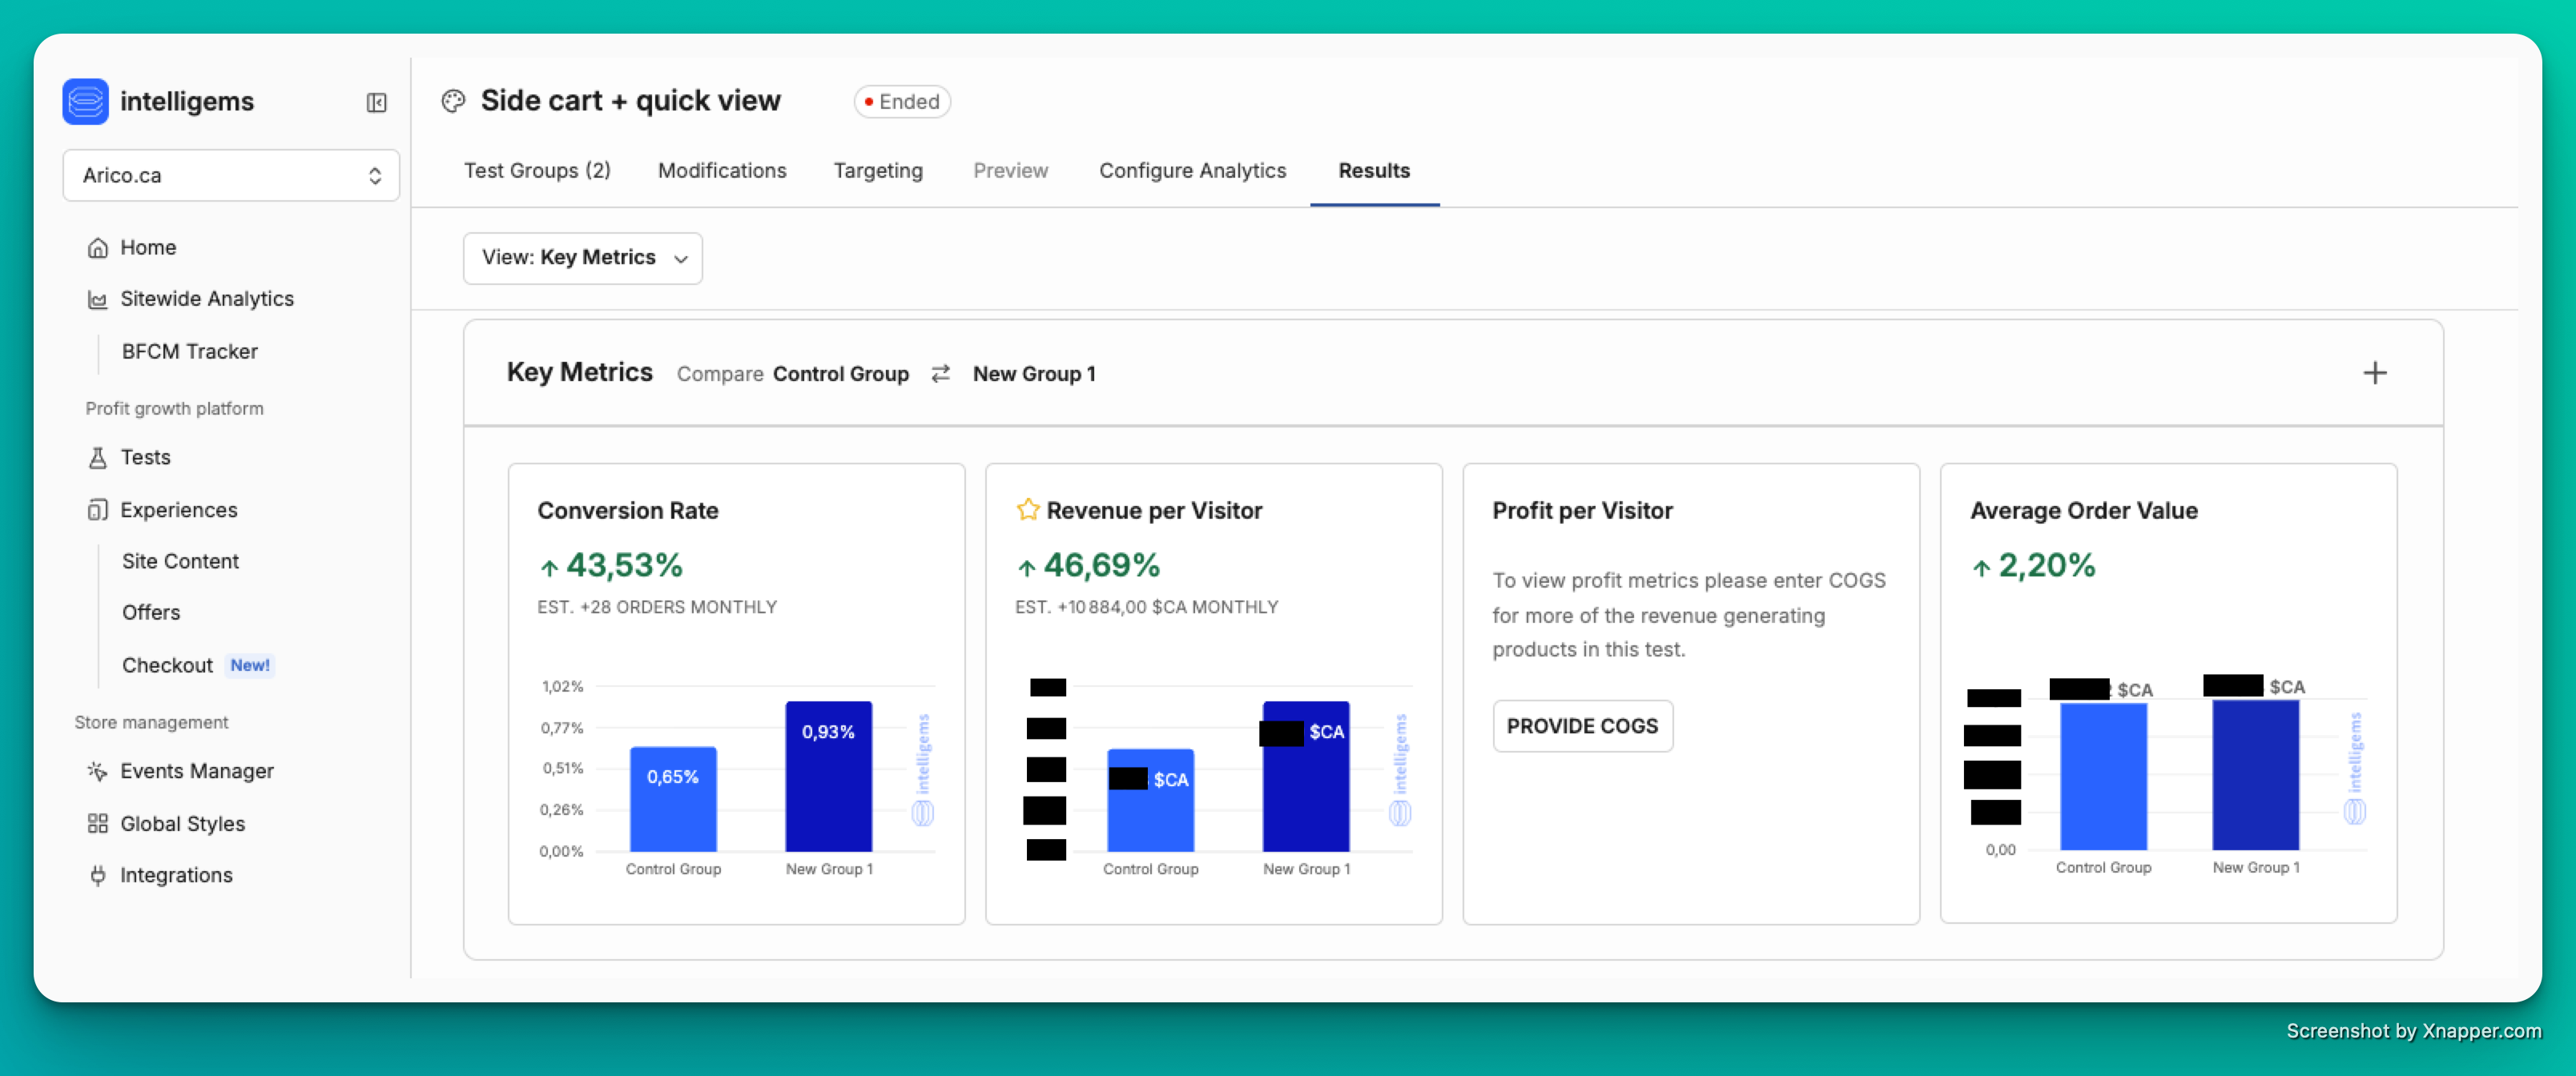Viewport: 2576px width, 1076px height.
Task: Click the Events Manager sparkle icon
Action: [97, 771]
